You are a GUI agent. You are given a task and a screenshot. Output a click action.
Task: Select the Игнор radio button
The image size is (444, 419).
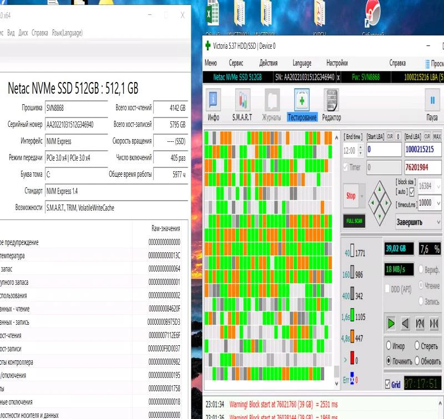point(389,345)
